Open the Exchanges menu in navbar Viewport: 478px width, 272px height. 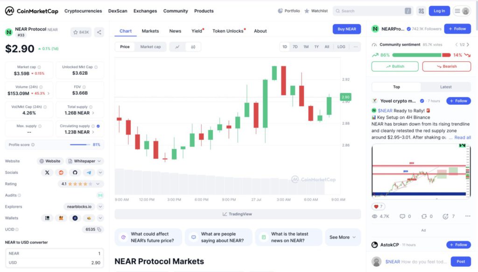point(145,11)
